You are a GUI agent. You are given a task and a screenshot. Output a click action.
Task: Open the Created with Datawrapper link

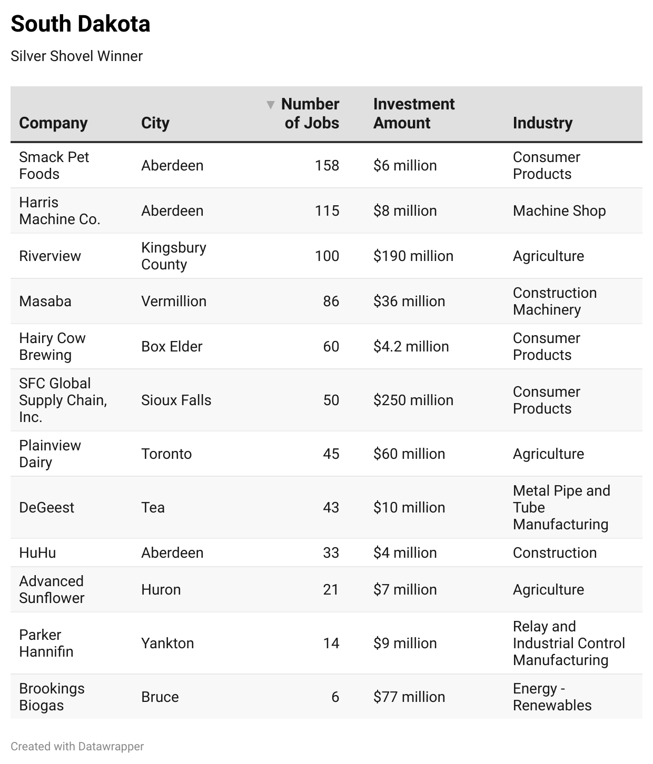pos(77,746)
